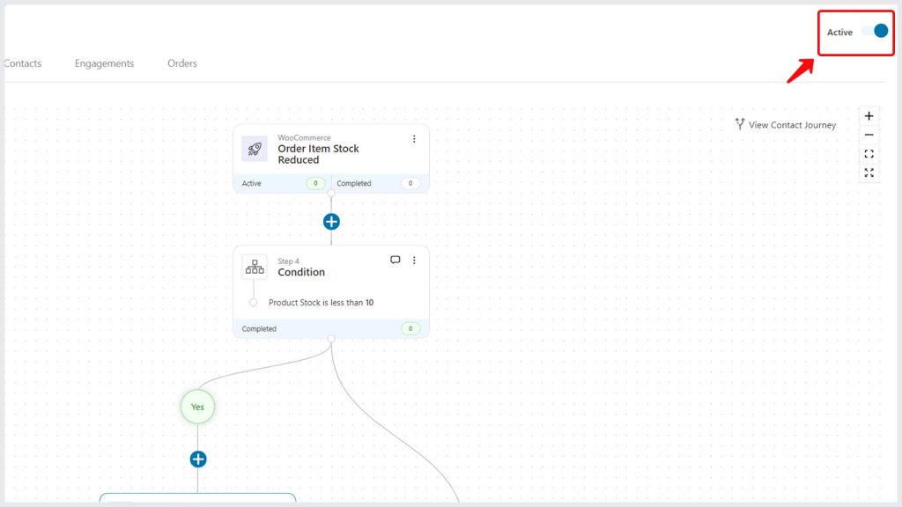Click the Condition step title
902x507 pixels.
click(301, 272)
